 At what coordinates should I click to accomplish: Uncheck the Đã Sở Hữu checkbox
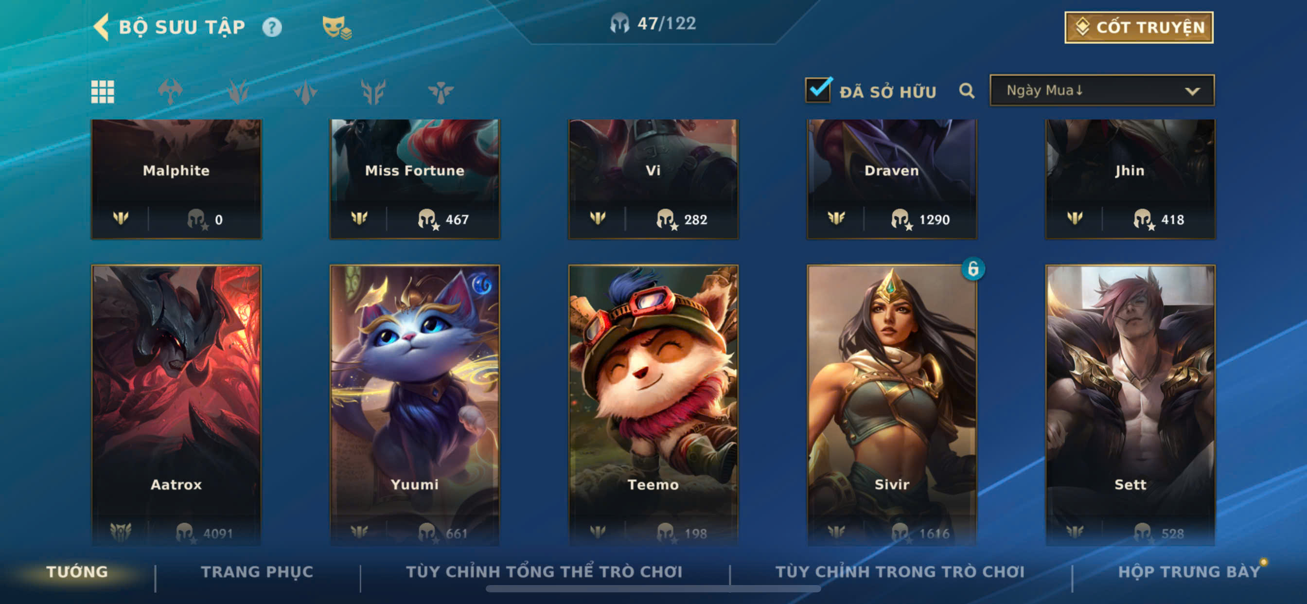pos(818,90)
